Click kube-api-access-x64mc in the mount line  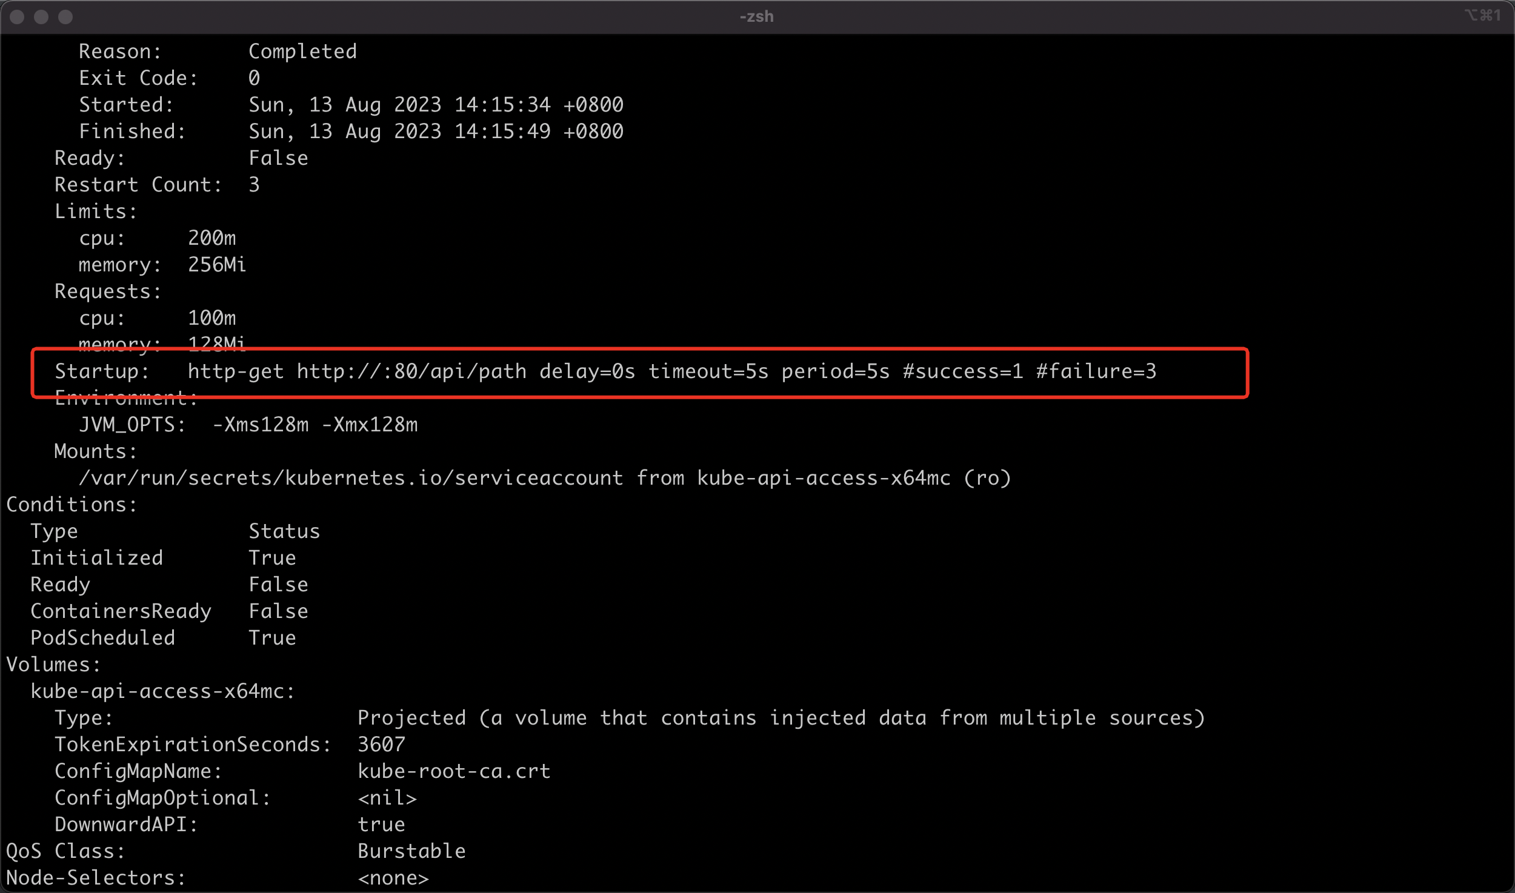(x=824, y=478)
